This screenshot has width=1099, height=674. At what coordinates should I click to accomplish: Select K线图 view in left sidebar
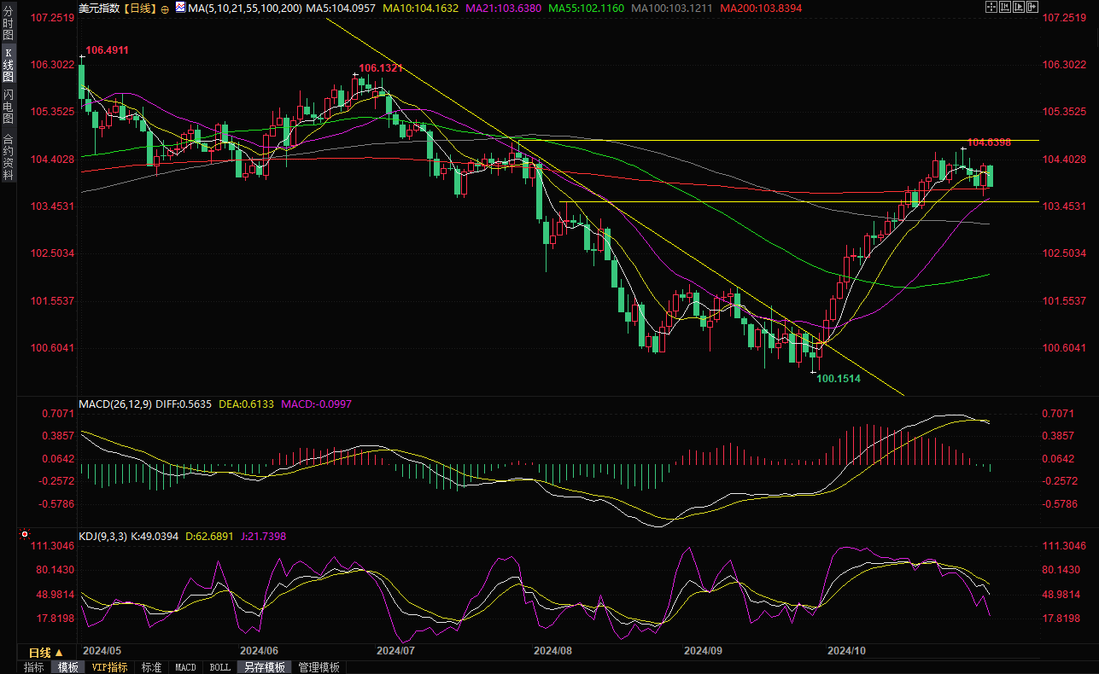8,65
